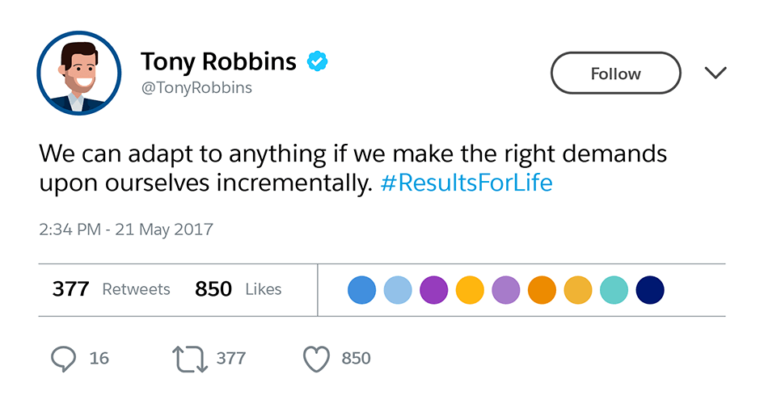
Task: Click the light blue liker circle
Action: [398, 289]
